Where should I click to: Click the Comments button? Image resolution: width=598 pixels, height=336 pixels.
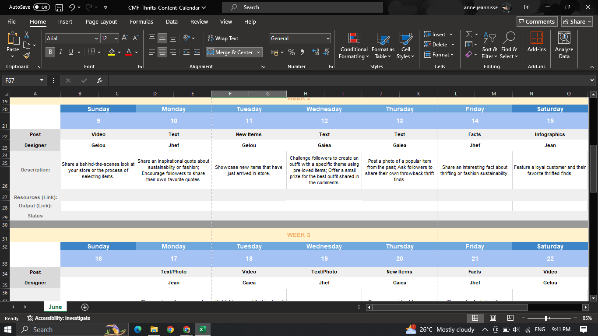[536, 21]
